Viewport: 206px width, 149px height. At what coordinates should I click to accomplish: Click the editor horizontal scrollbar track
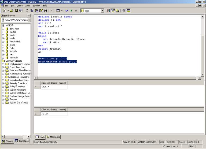coord(117,78)
